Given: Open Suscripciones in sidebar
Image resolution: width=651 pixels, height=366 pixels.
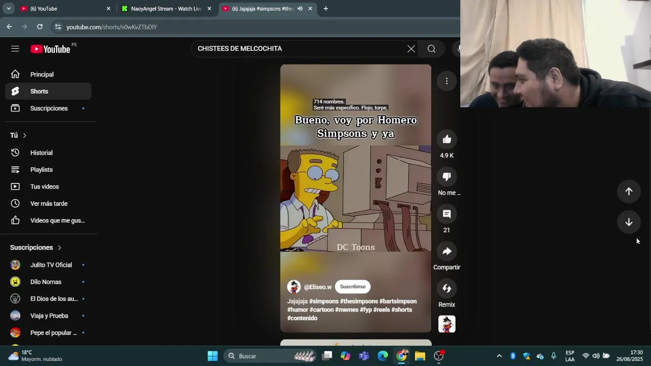Looking at the screenshot, I should (x=48, y=108).
